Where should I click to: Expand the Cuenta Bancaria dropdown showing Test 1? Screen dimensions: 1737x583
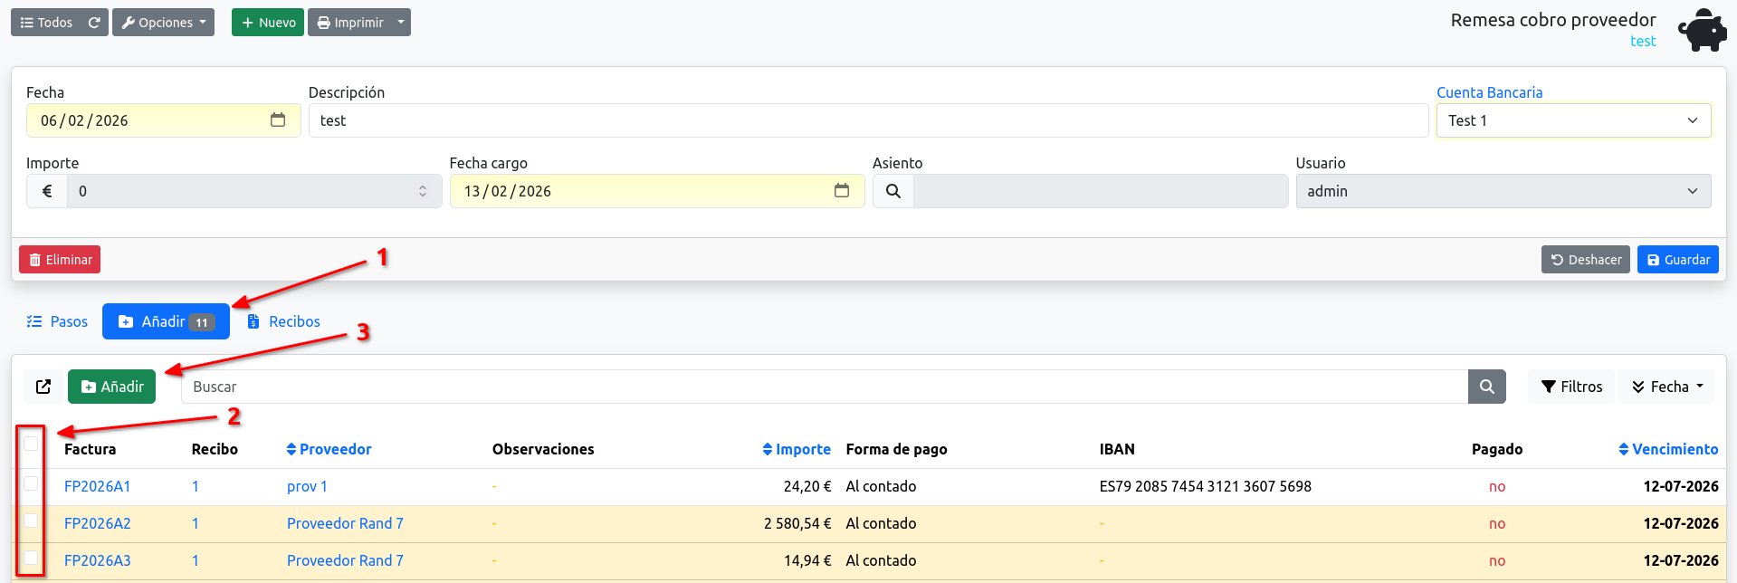(1573, 120)
